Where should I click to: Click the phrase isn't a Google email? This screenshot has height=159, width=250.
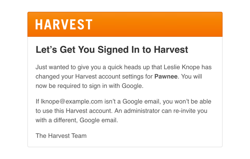133,102
